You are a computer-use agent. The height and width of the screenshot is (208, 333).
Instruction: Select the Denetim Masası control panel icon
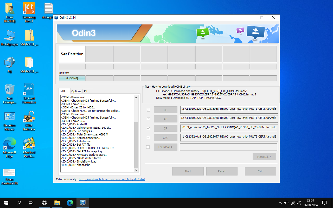click(x=10, y=121)
